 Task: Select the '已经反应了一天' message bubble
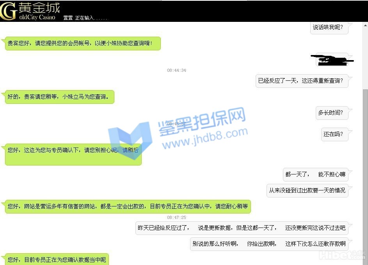point(300,81)
